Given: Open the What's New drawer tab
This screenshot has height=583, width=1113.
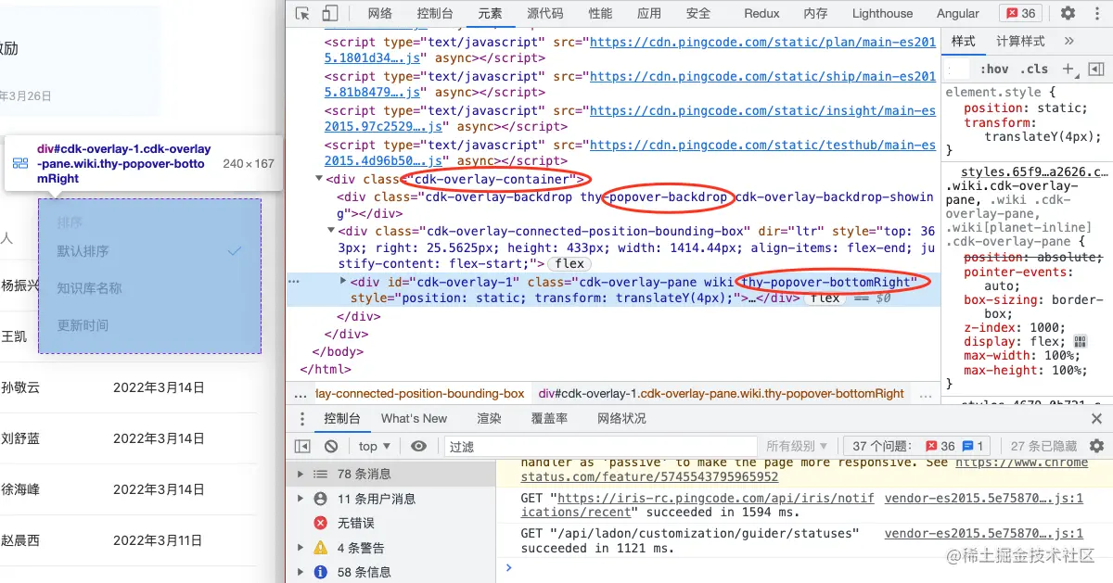Looking at the screenshot, I should (414, 419).
